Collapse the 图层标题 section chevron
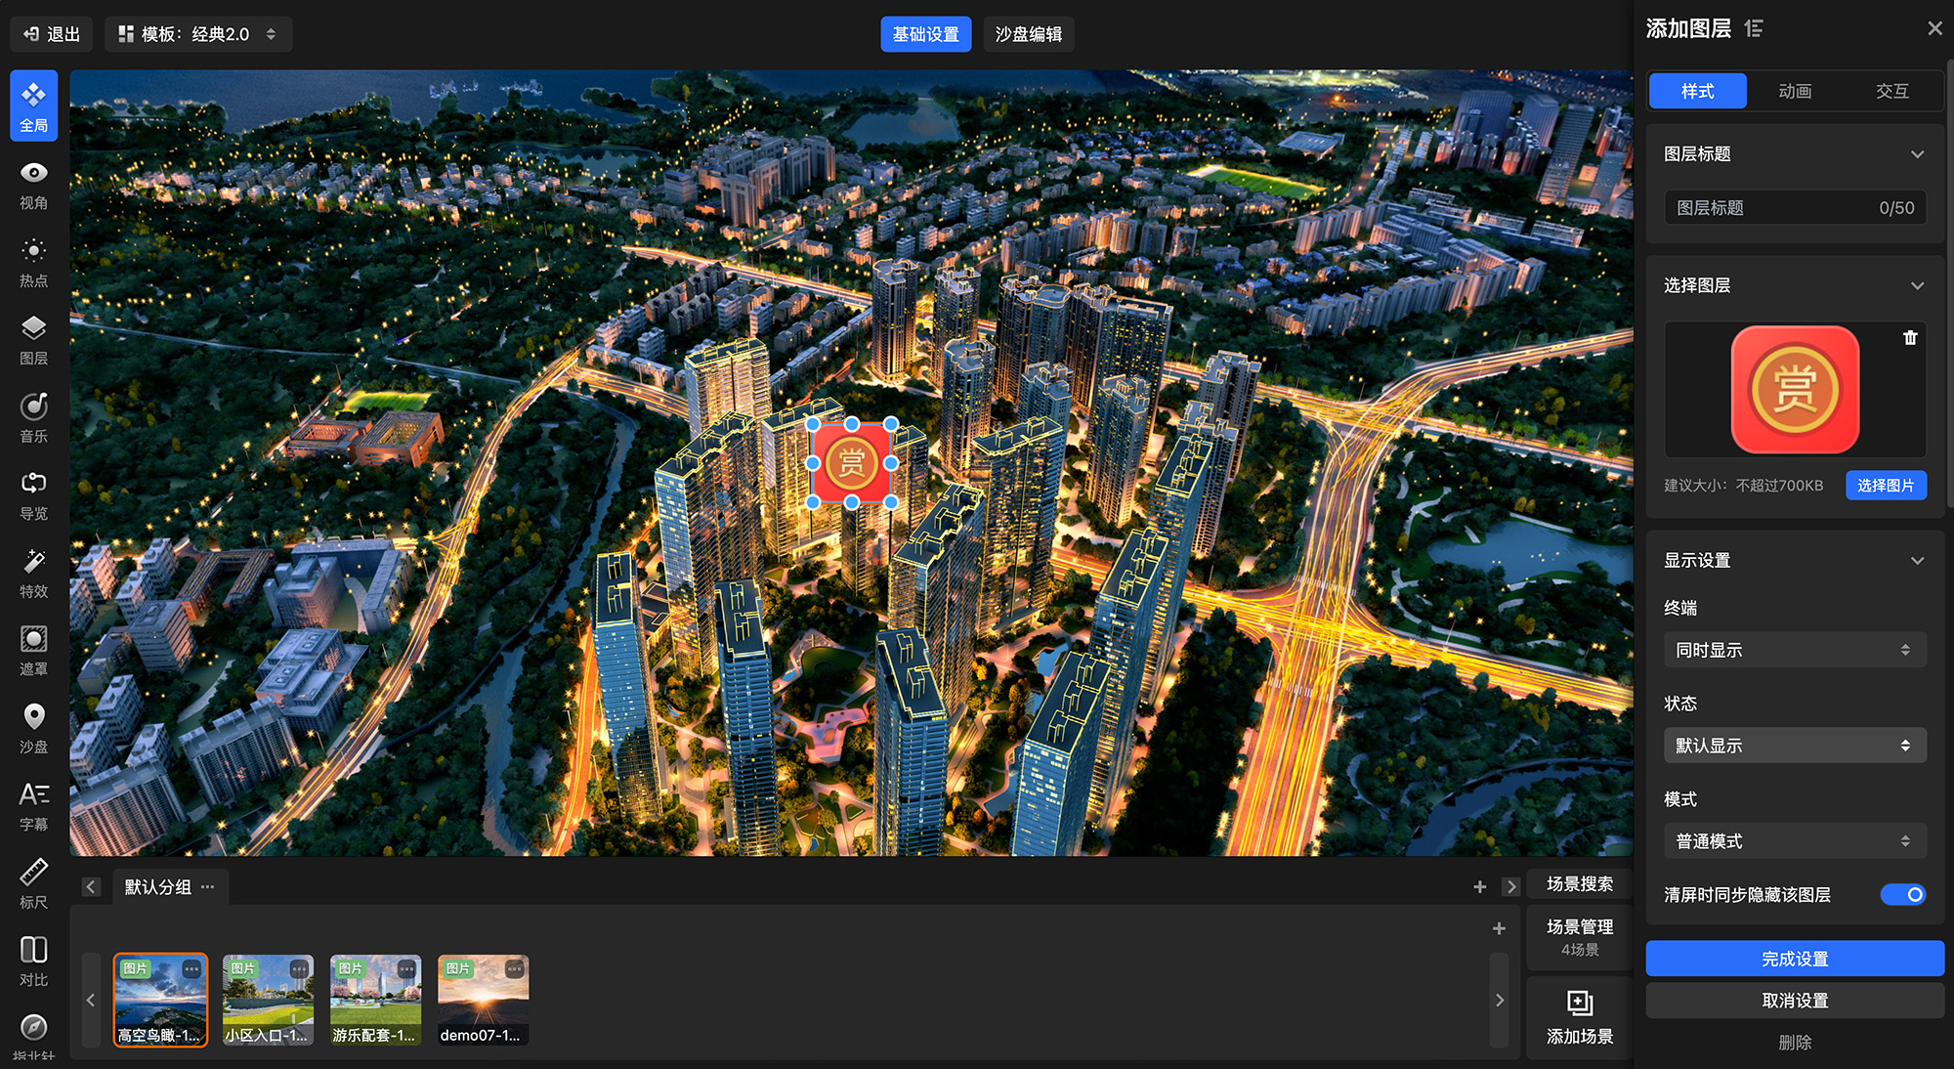Image resolution: width=1954 pixels, height=1069 pixels. click(1917, 154)
